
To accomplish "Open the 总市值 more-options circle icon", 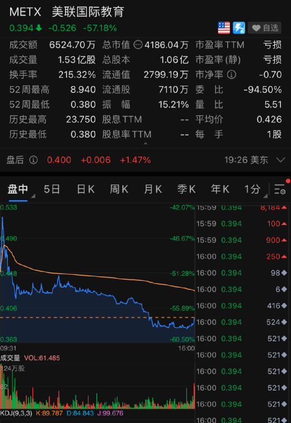I will 138,45.
